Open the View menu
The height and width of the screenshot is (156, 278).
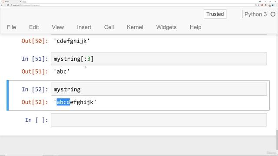pos(58,27)
